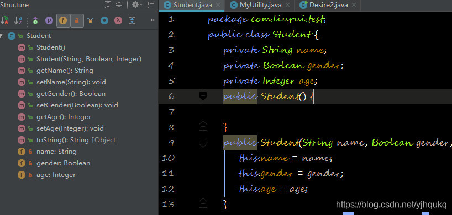
Task: Select Student(String, Boolean, Integer) constructor
Action: pyautogui.click(x=89, y=59)
